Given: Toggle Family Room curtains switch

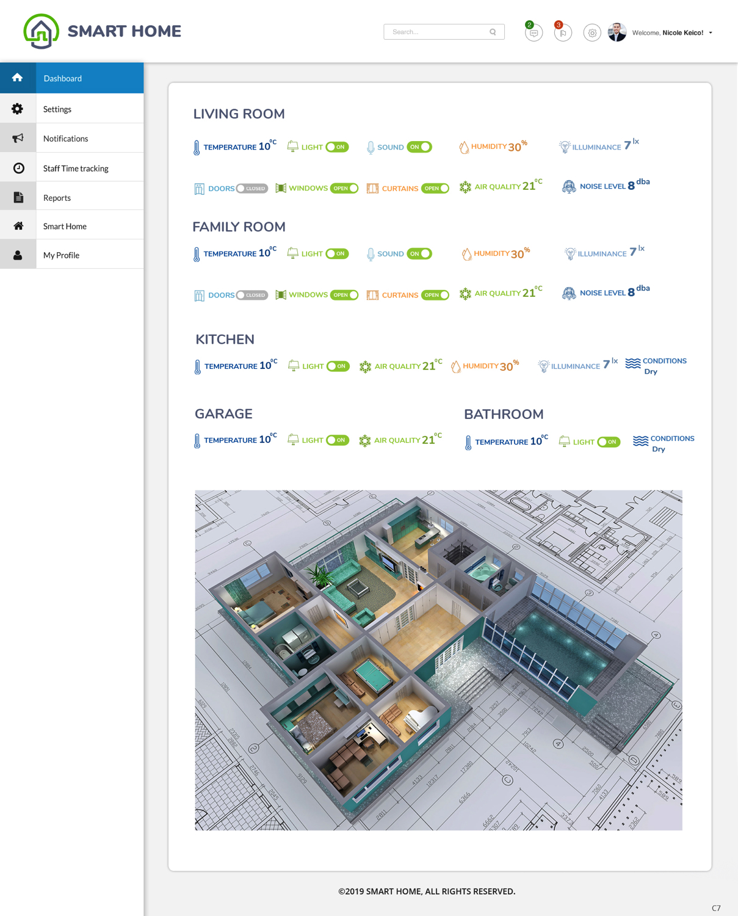Looking at the screenshot, I should point(435,295).
